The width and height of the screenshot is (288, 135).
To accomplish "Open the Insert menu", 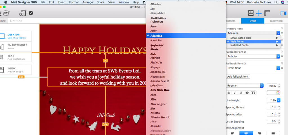I will [62, 2].
